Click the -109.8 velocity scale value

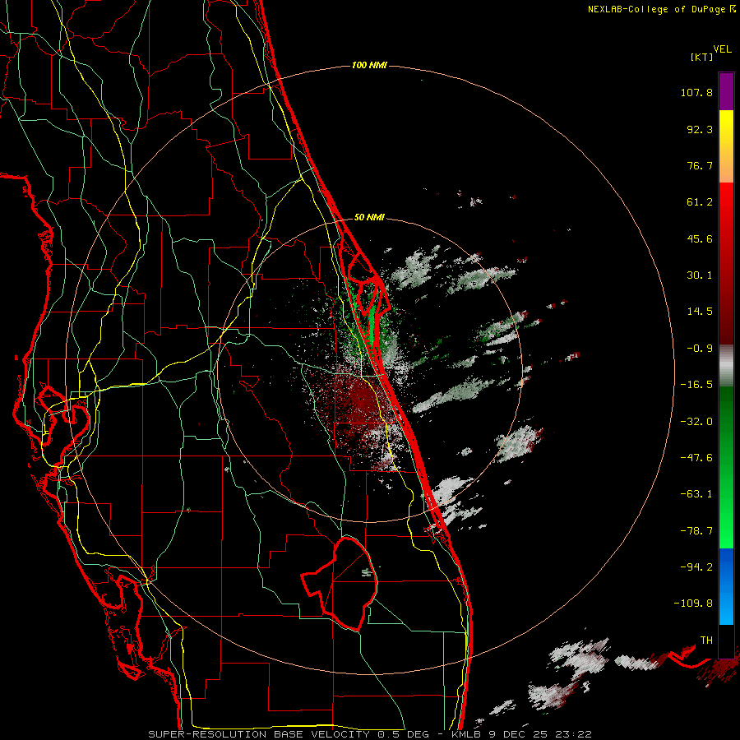(693, 604)
